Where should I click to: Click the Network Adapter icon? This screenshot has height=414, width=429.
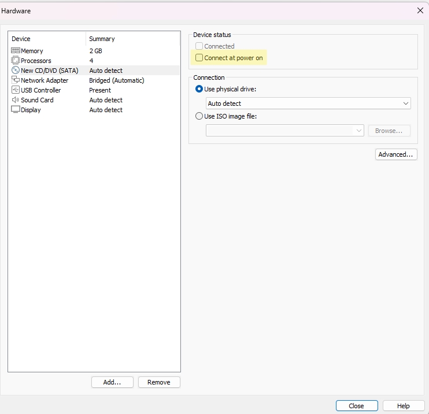16,80
